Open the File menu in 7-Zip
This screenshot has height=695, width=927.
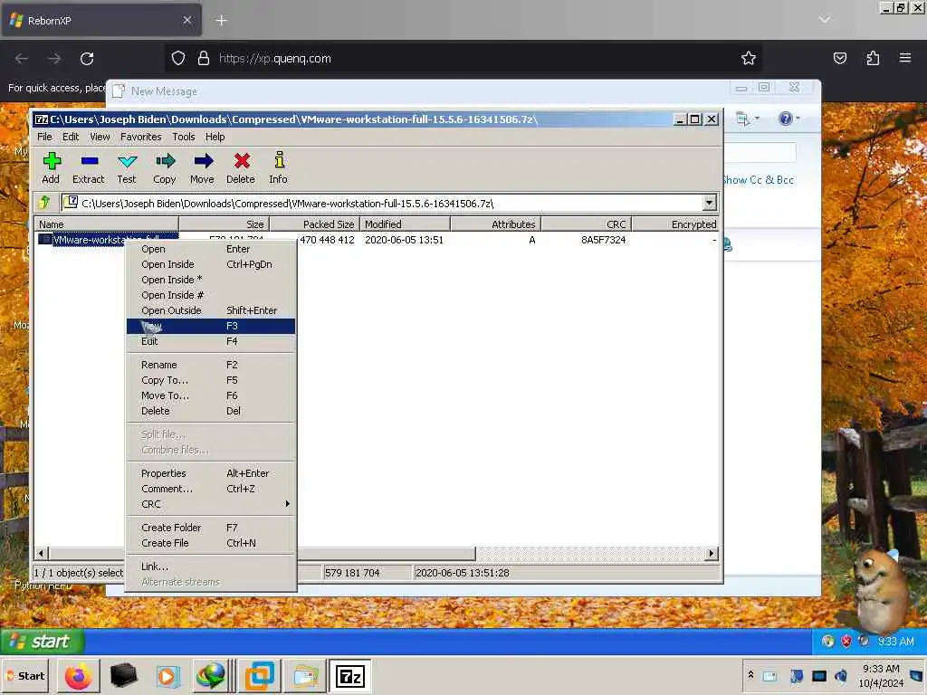pyautogui.click(x=44, y=137)
